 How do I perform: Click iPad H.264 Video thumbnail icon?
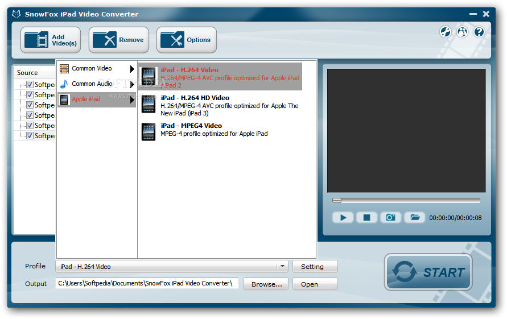(149, 77)
